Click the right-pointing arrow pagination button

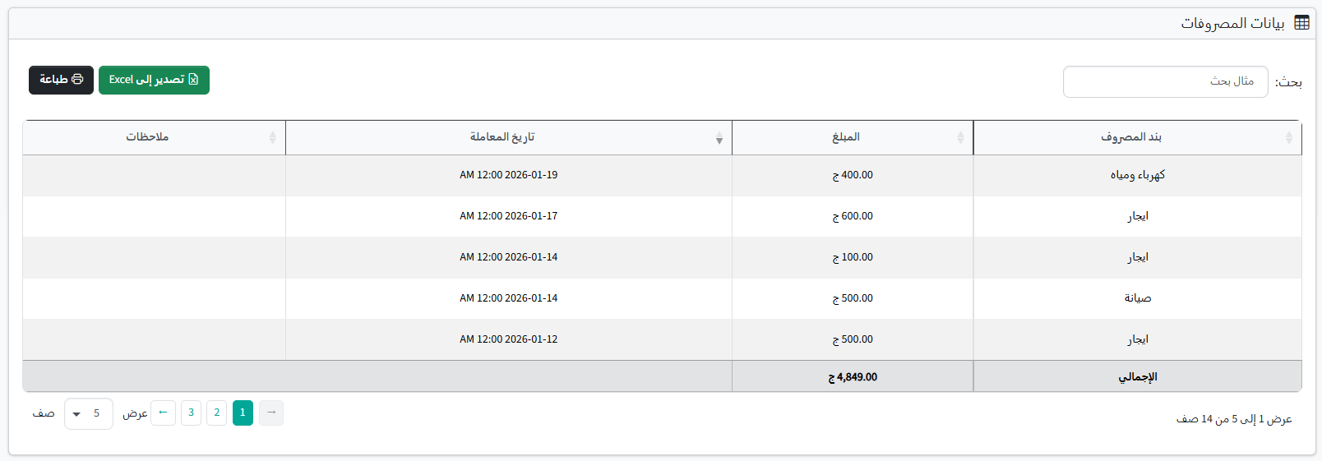pyautogui.click(x=271, y=413)
